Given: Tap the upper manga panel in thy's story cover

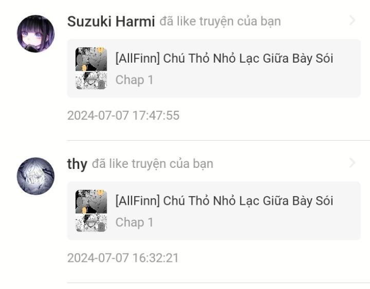Looking at the screenshot, I should click(x=91, y=201).
